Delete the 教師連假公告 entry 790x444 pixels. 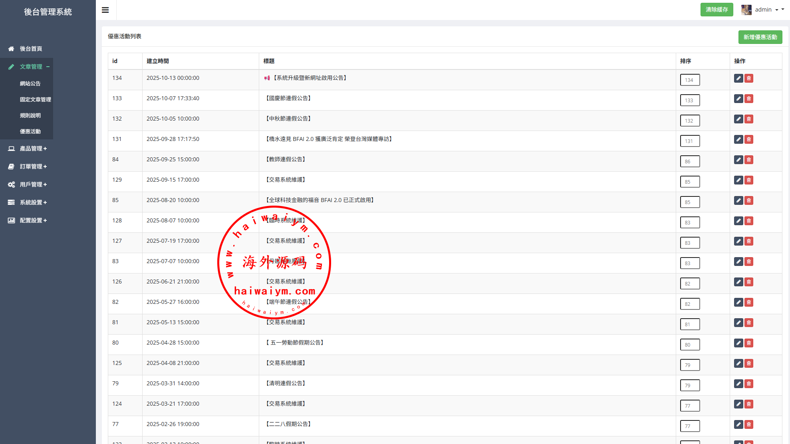click(749, 160)
